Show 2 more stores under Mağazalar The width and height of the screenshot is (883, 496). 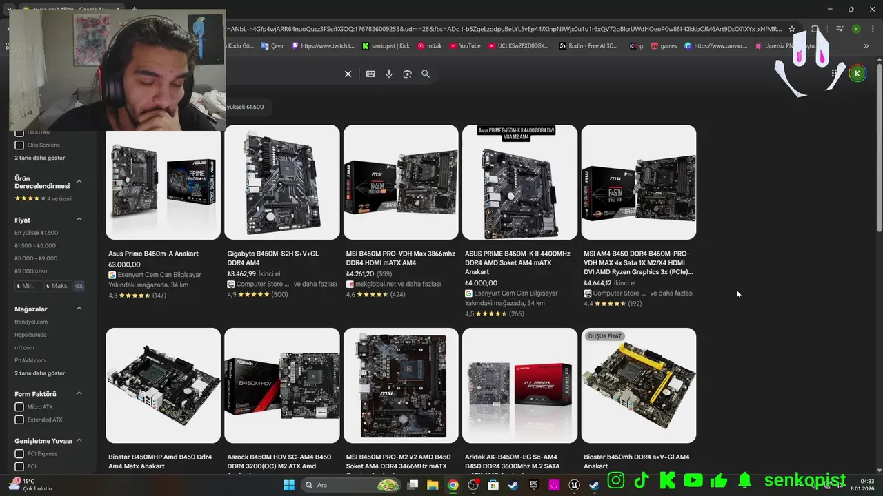point(40,373)
